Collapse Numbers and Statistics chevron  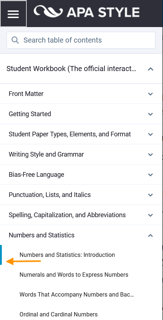tap(150, 235)
